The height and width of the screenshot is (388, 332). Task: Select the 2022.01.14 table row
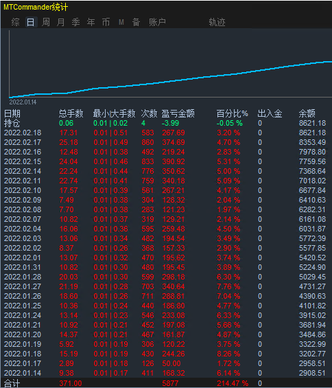tap(165, 373)
